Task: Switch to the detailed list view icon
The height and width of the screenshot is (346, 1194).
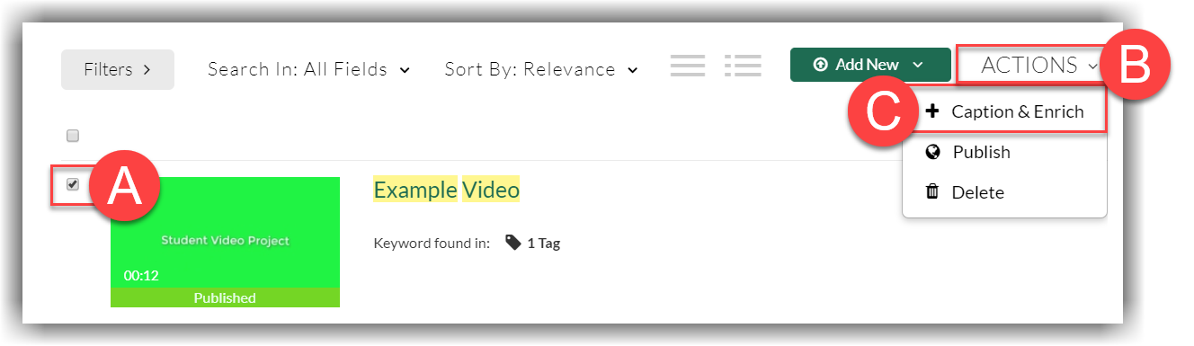Action: tap(743, 66)
